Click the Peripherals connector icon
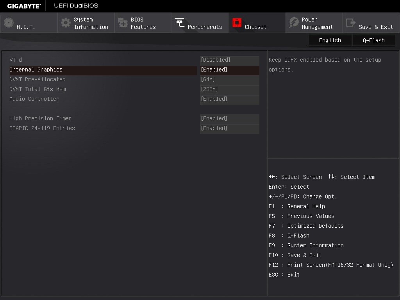Screen dimensions: 400x300 coord(180,23)
